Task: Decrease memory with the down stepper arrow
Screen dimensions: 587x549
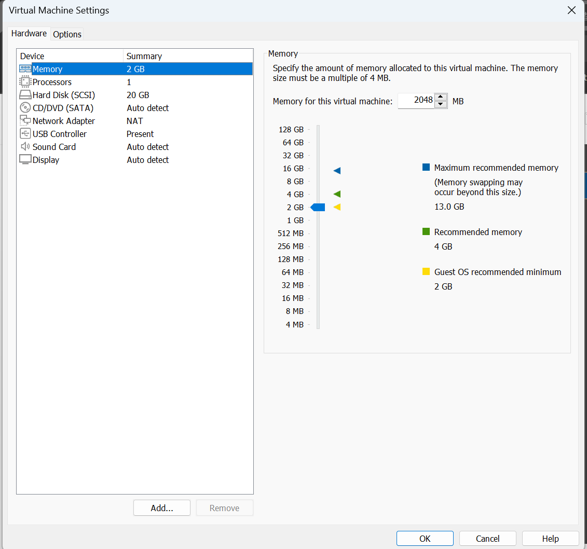Action: pyautogui.click(x=441, y=104)
